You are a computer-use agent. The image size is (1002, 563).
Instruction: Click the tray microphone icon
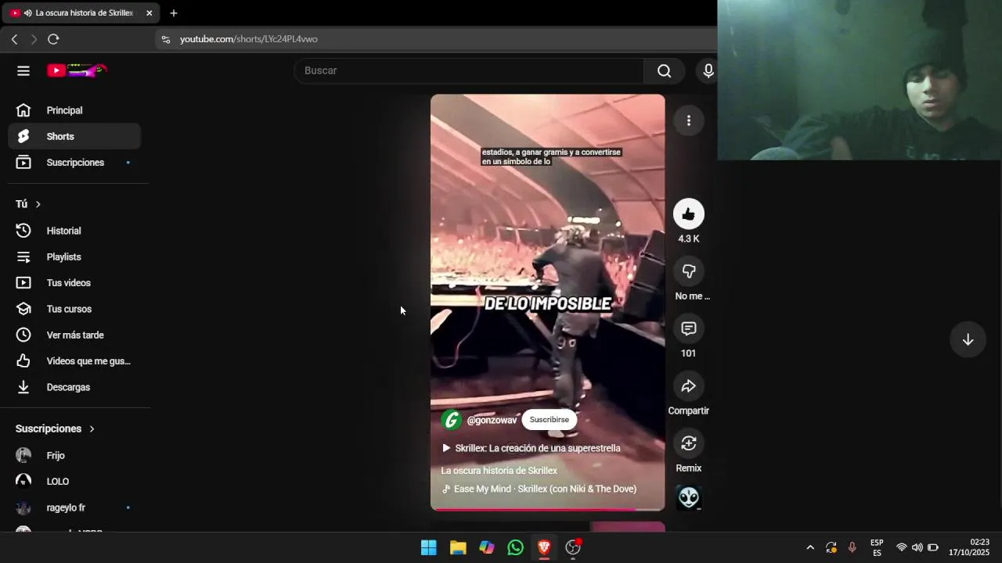point(852,547)
